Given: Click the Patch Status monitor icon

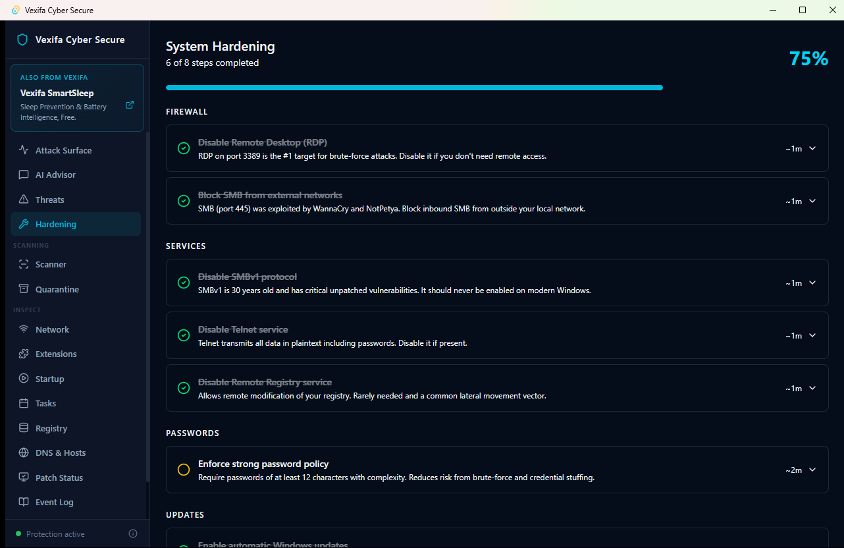Looking at the screenshot, I should [24, 478].
